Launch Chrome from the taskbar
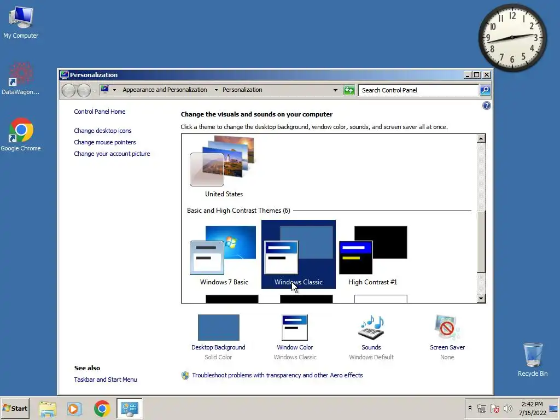 (102, 409)
